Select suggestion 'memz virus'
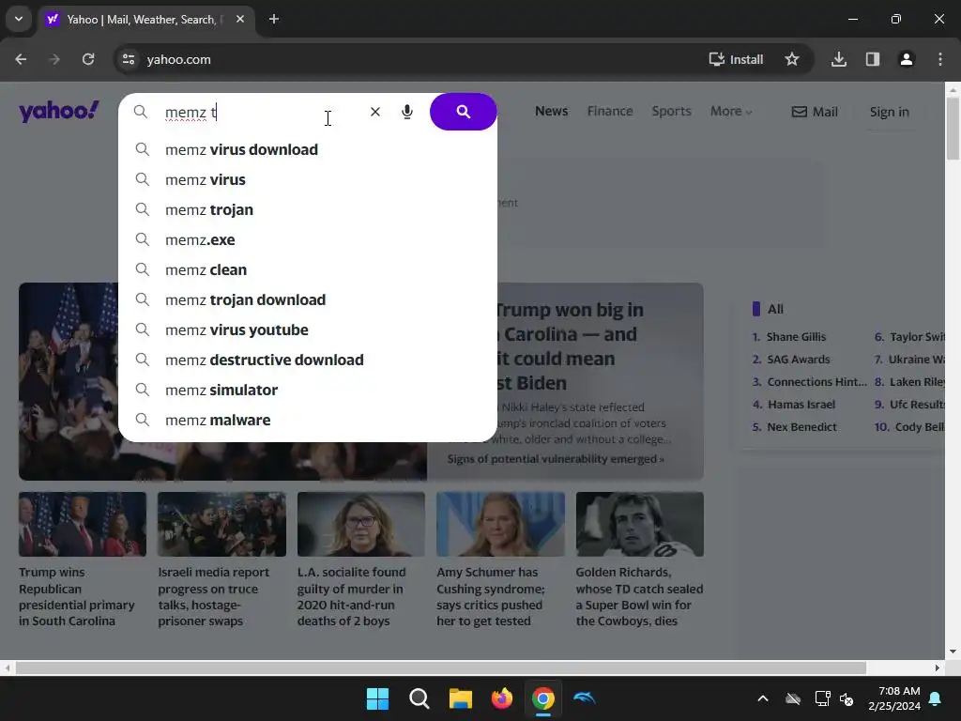The image size is (961, 721). [x=308, y=179]
